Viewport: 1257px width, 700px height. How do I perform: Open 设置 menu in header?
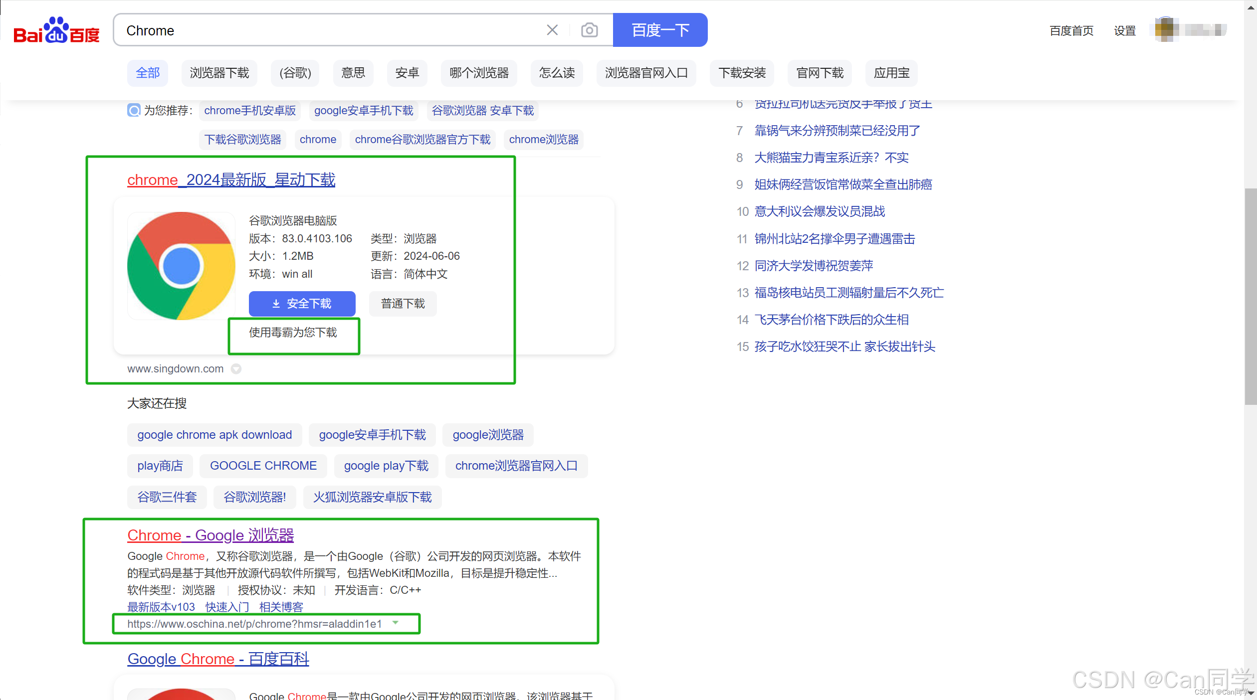pos(1124,31)
